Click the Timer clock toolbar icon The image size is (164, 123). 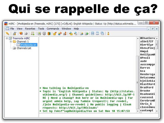pyautogui.click(x=44, y=33)
